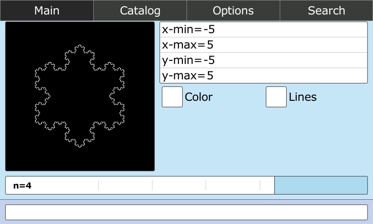Image resolution: width=373 pixels, height=224 pixels.
Task: Select the n=4 parameter cell
Action: point(52,185)
